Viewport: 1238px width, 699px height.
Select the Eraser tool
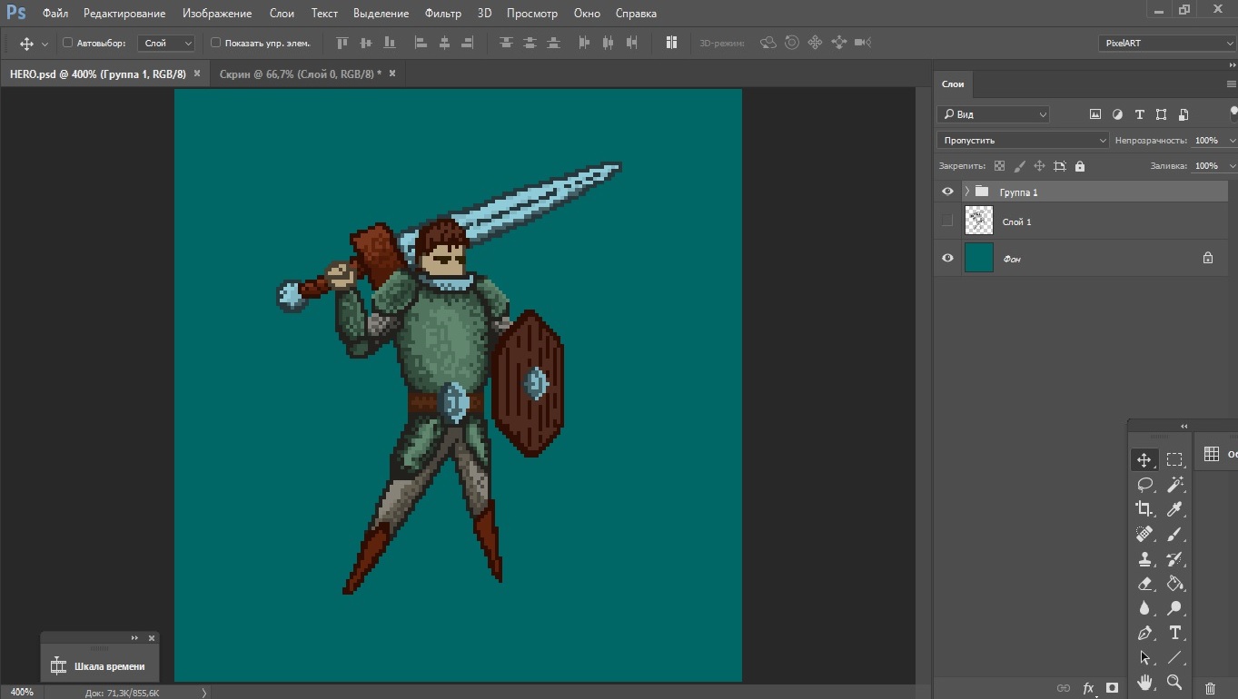click(1144, 584)
